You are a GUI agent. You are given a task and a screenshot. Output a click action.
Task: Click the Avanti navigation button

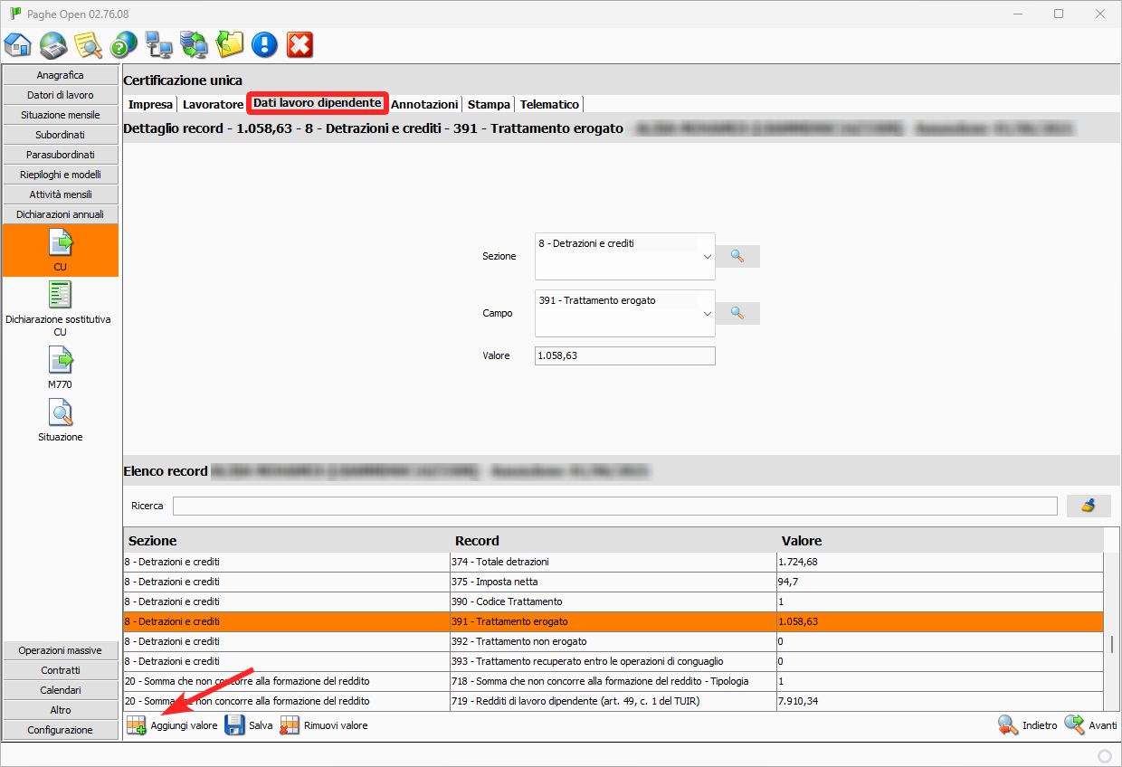(1090, 725)
